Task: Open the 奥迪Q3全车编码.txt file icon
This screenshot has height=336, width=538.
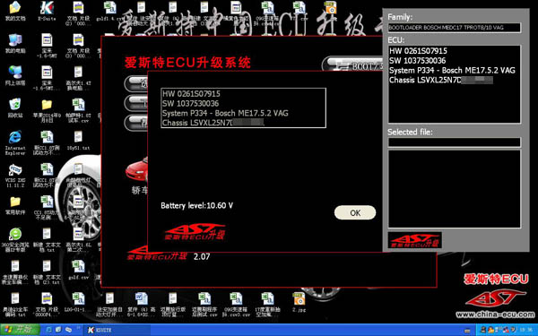Action: click(15, 305)
